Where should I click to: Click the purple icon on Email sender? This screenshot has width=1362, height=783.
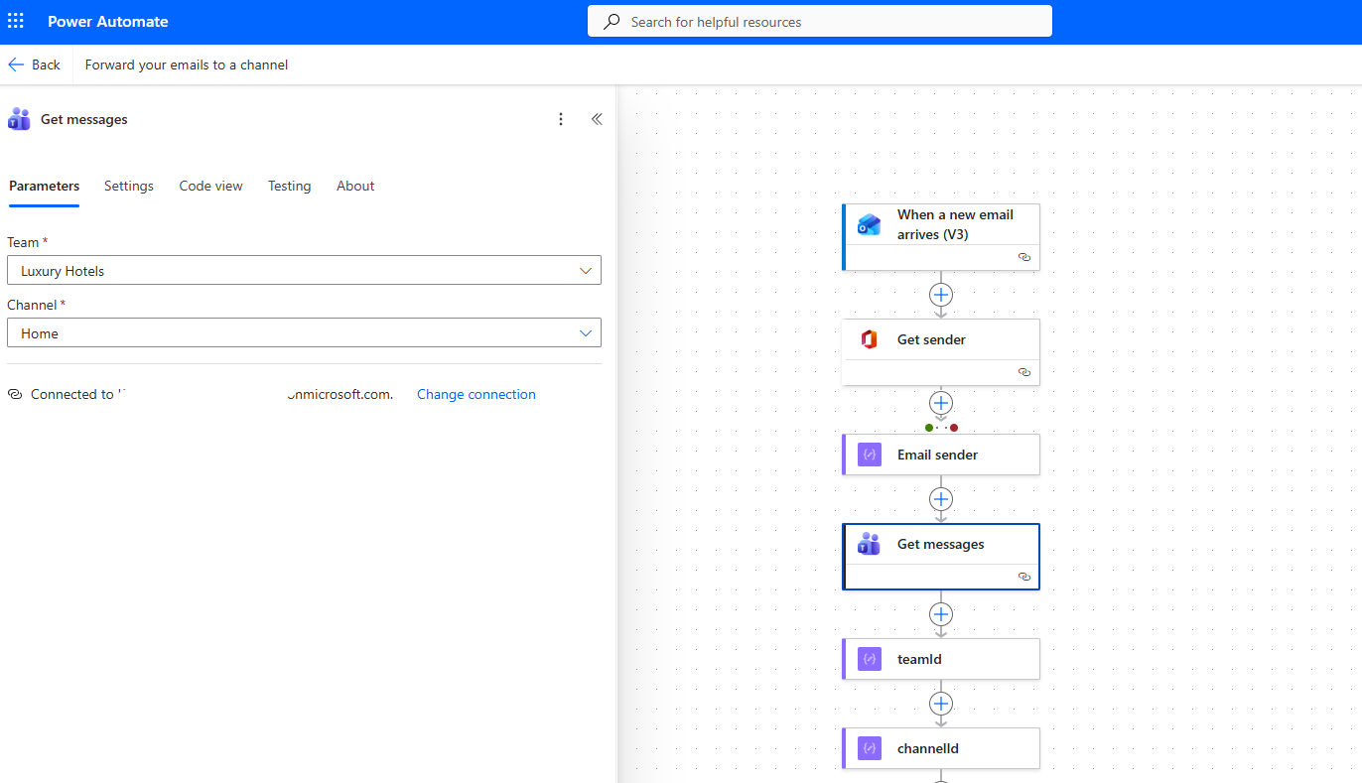point(870,455)
